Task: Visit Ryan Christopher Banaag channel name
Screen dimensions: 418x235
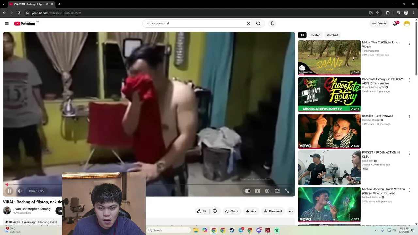Action: [x=32, y=209]
